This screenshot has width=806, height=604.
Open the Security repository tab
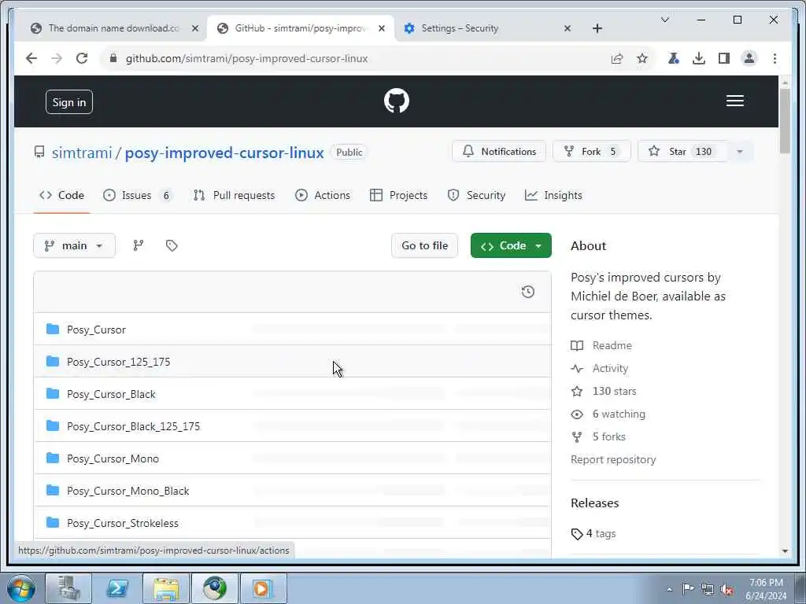coord(476,195)
